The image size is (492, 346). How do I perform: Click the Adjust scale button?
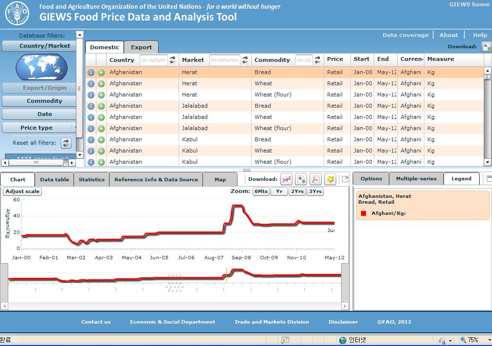tap(22, 192)
